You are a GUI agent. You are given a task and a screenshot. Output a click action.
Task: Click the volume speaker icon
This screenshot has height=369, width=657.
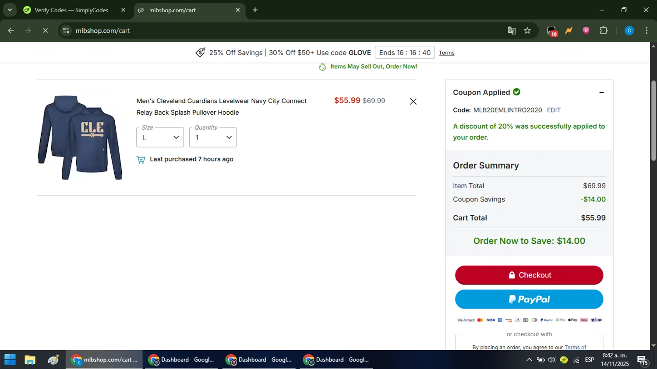click(552, 360)
